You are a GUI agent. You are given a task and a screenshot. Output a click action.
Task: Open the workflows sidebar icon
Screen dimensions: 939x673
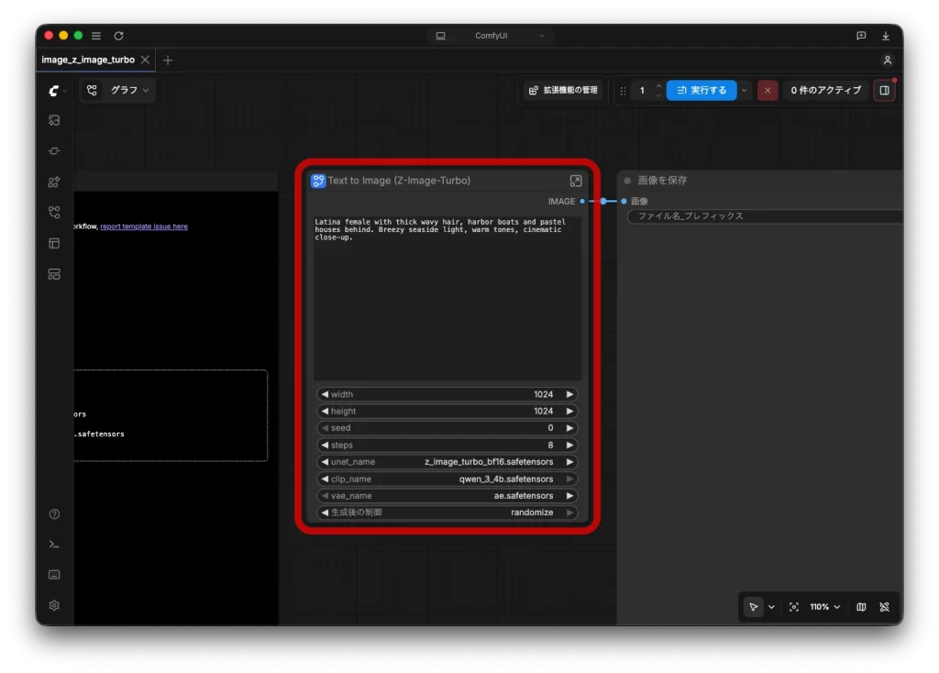tap(54, 213)
